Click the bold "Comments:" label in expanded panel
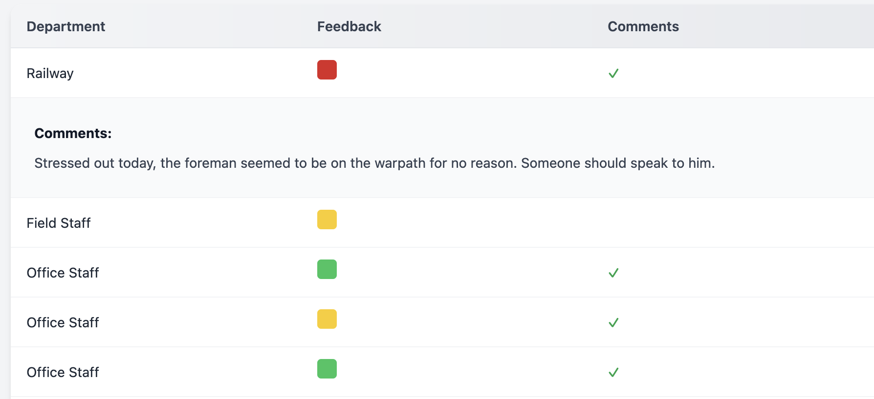The height and width of the screenshot is (399, 874). tap(73, 133)
